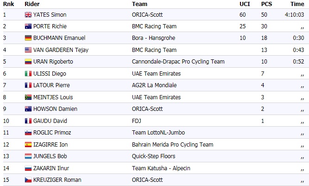The height and width of the screenshot is (186, 309).
Task: Click the Luxembourg flag beside Jungels Bob
Action: 27,156
